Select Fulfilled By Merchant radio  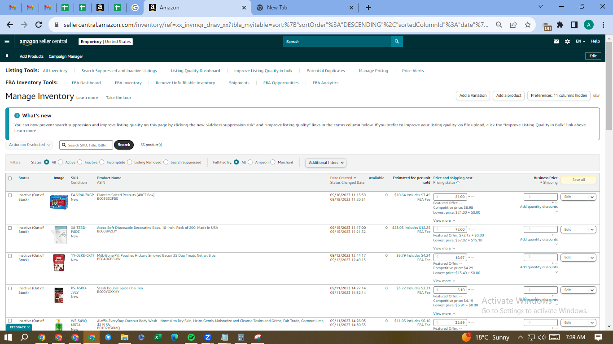pos(273,162)
